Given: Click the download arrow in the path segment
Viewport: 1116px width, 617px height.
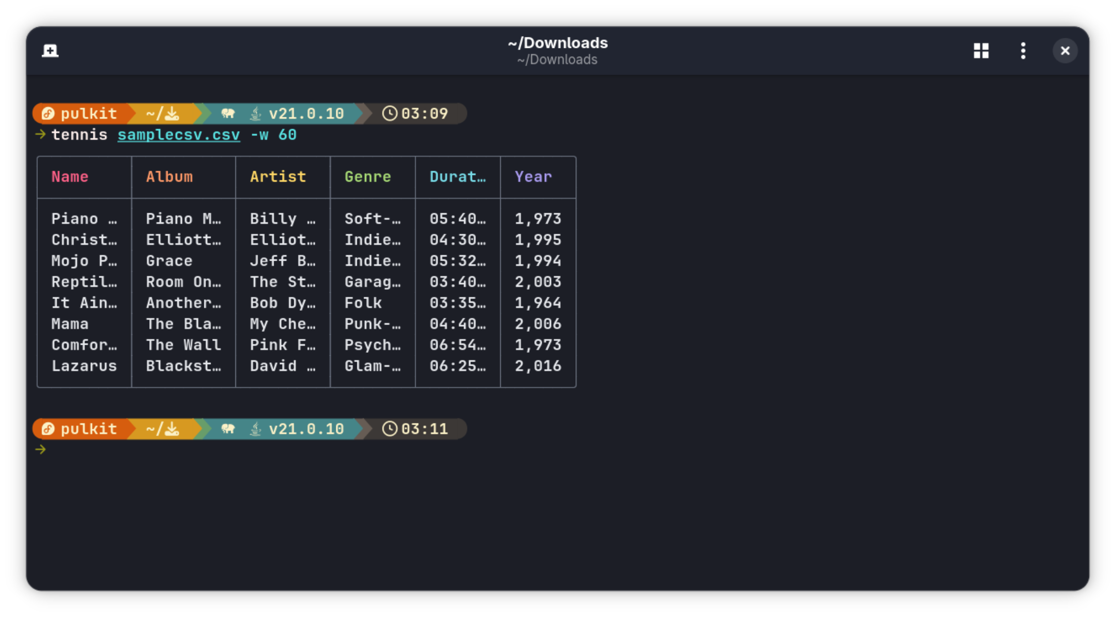Looking at the screenshot, I should pos(173,112).
